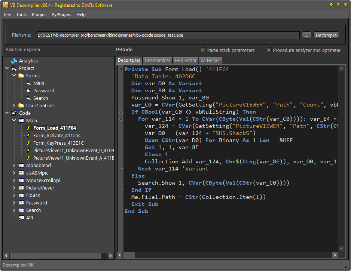Switch to the Disassembler tab
Image resolution: width=351 pixels, height=271 pixels.
158,61
